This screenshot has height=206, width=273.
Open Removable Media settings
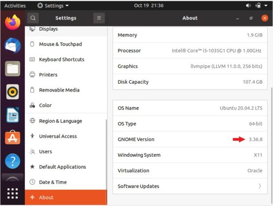pyautogui.click(x=66, y=90)
